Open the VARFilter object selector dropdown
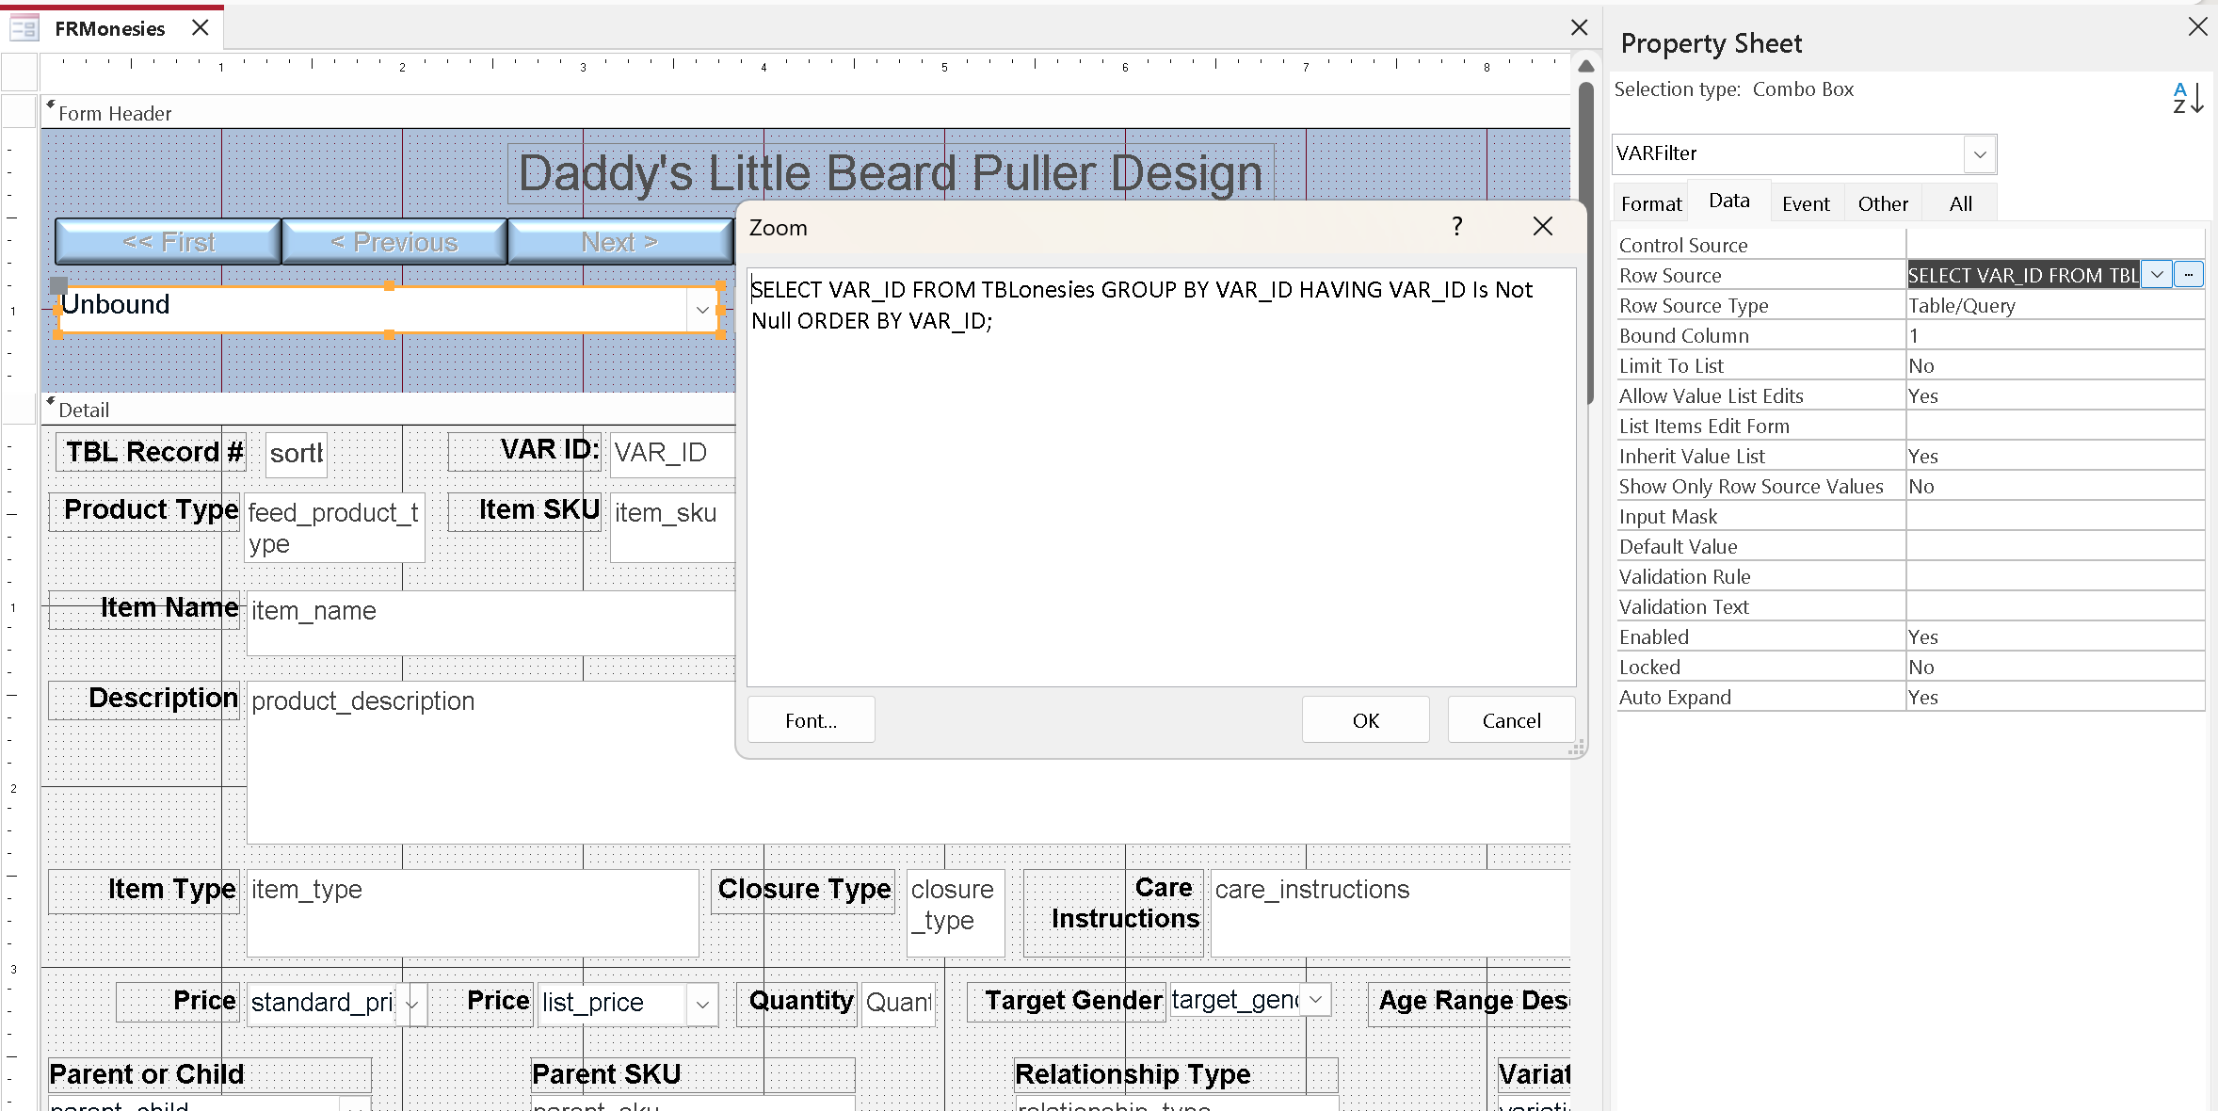 1980,154
